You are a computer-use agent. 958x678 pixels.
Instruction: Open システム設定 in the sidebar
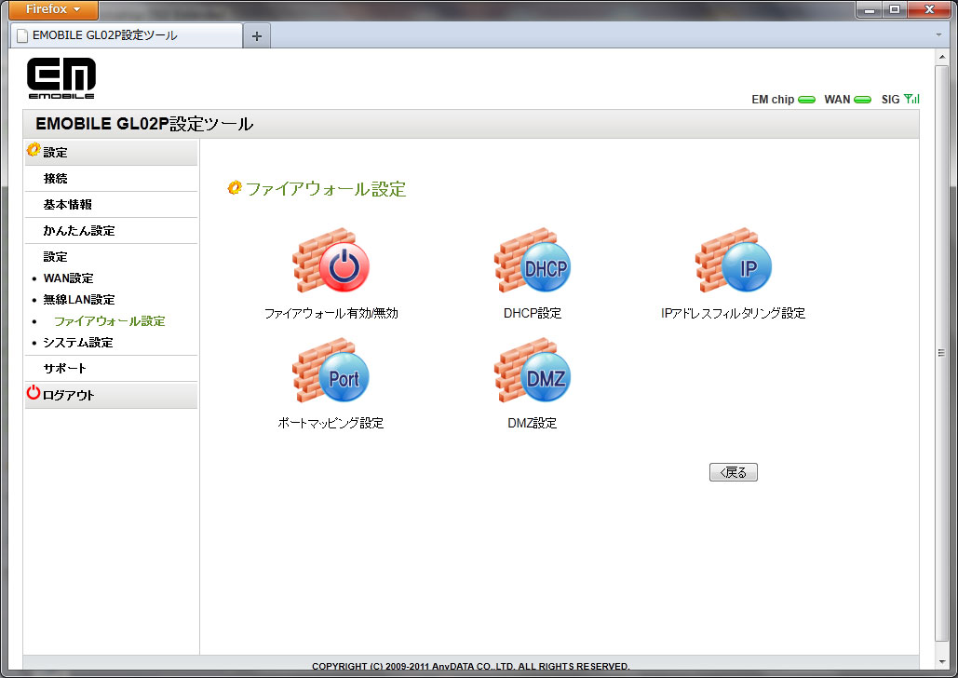78,343
